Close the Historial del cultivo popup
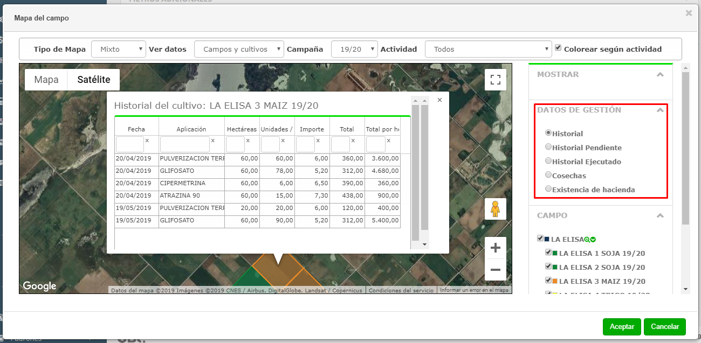The width and height of the screenshot is (701, 343). click(x=439, y=100)
